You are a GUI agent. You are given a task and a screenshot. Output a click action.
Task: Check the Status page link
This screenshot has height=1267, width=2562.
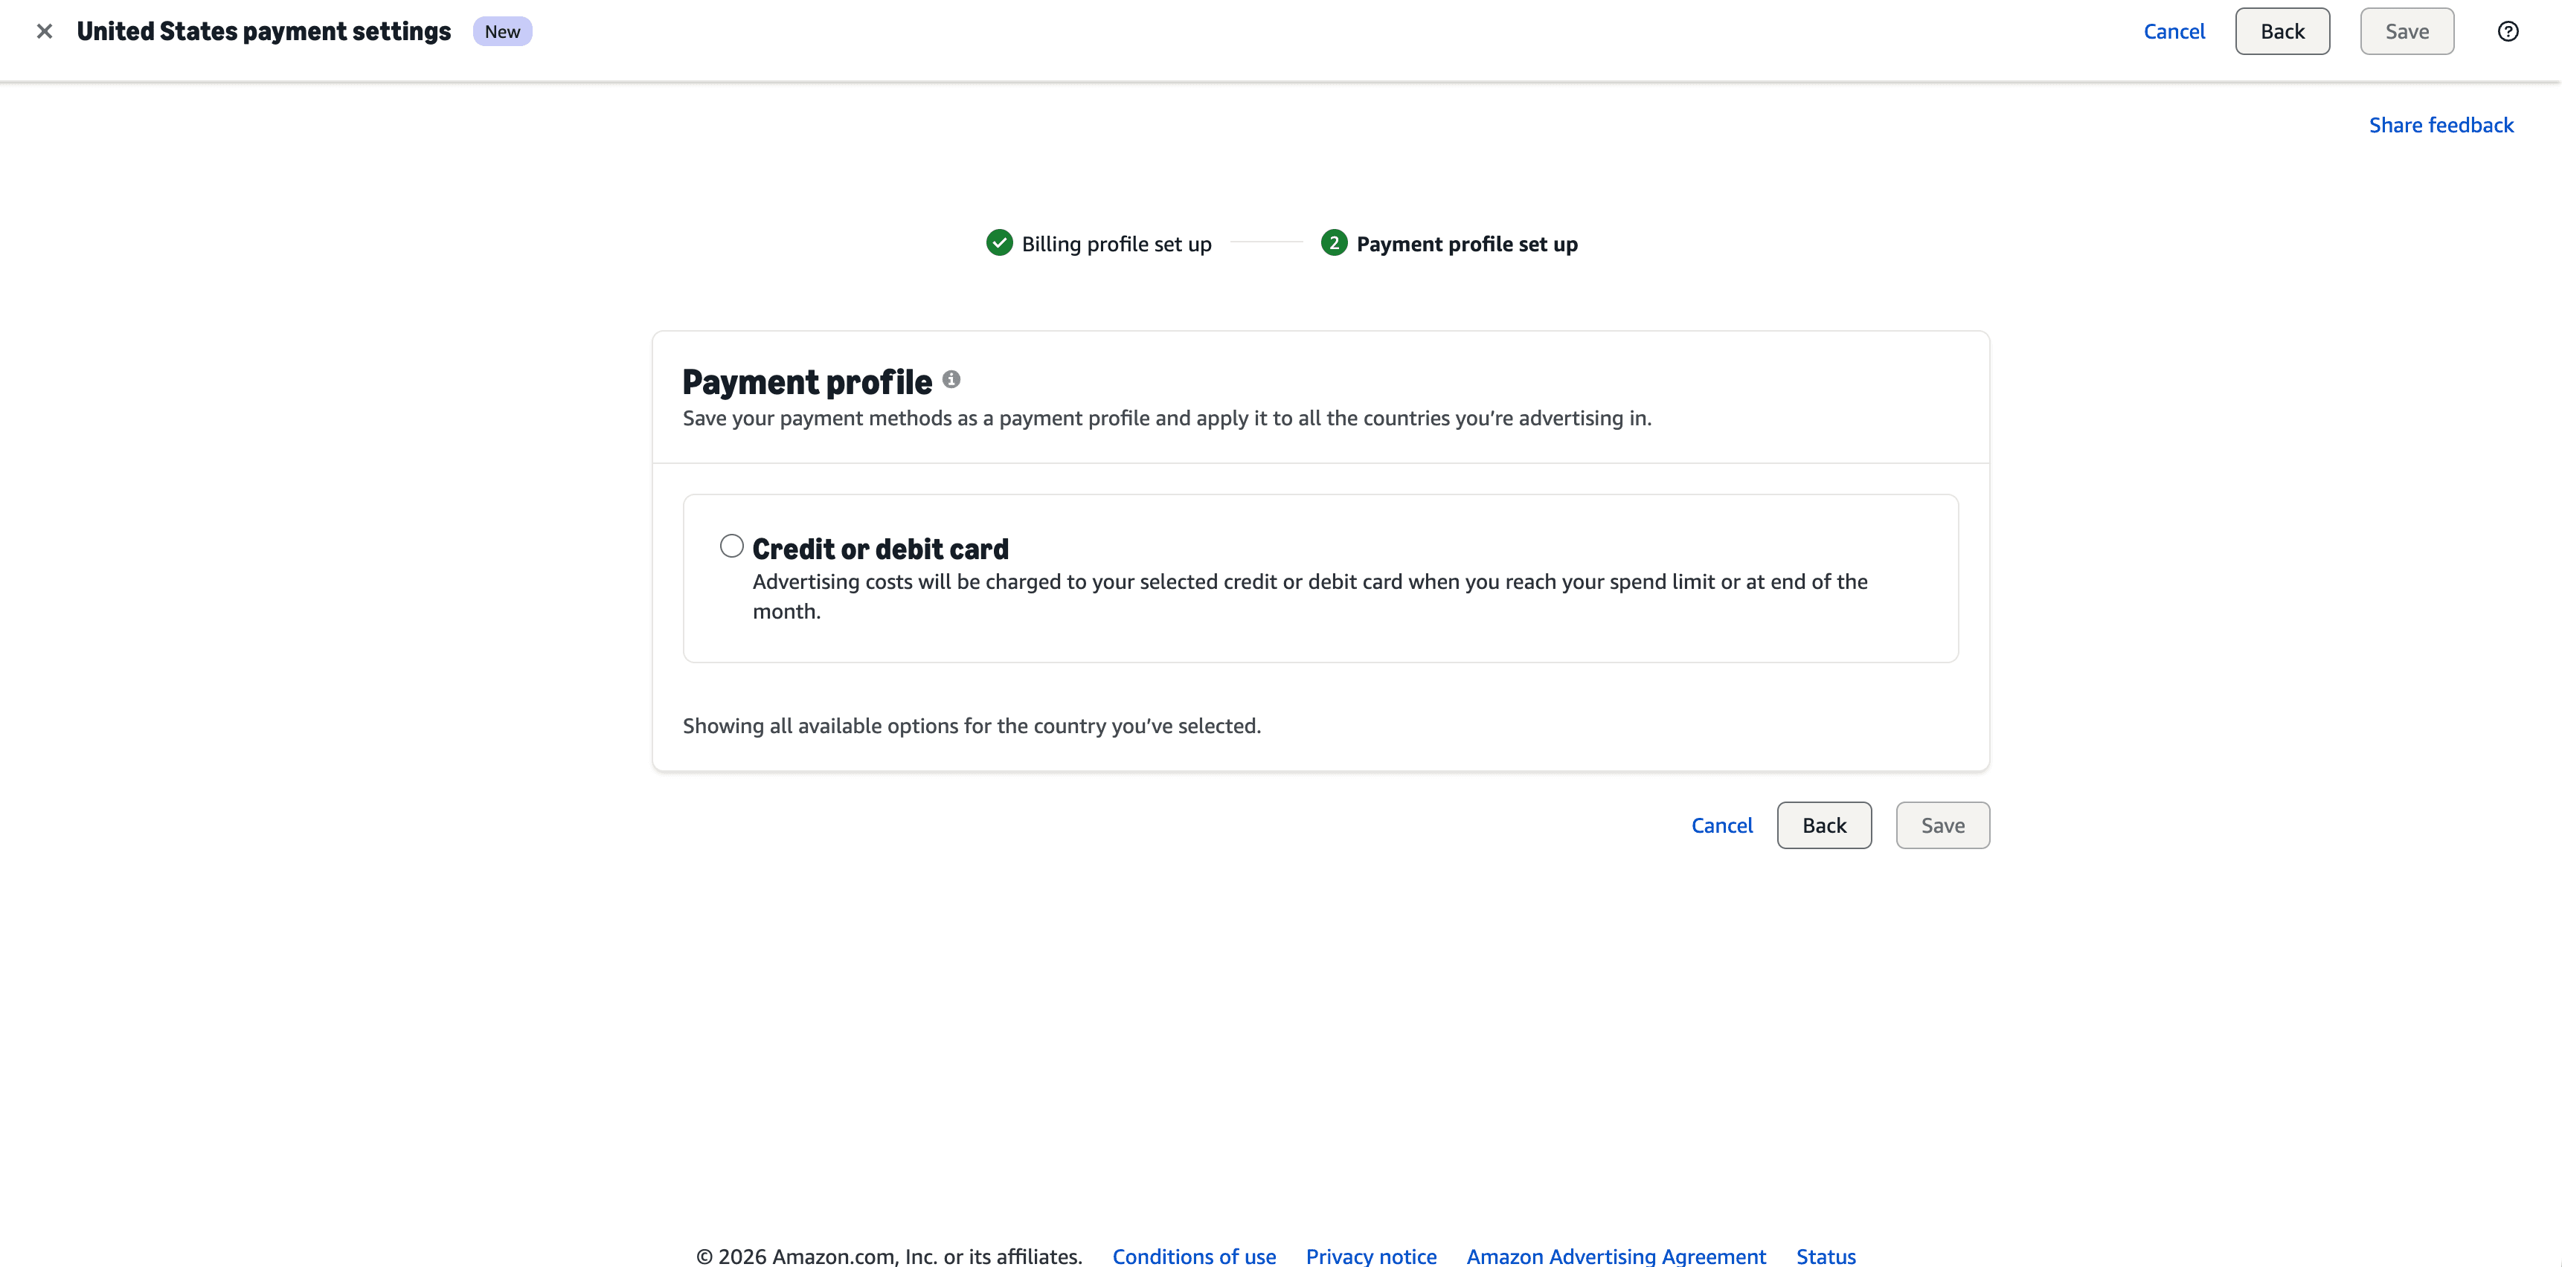coord(1826,1255)
